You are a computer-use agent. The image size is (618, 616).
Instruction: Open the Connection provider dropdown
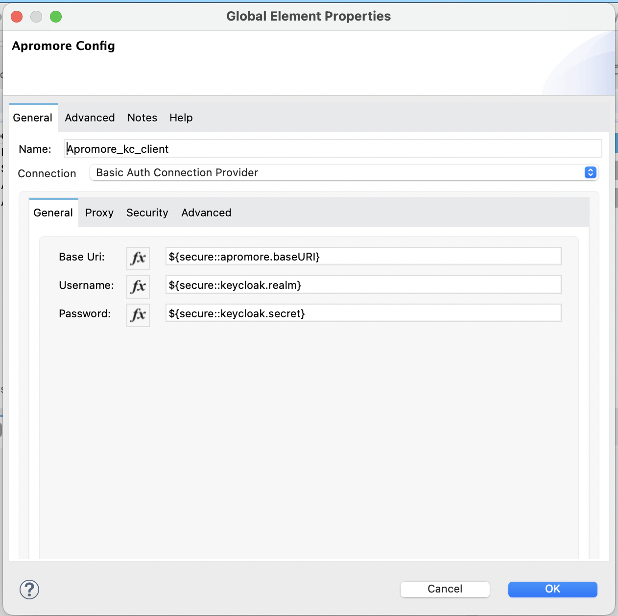point(344,172)
